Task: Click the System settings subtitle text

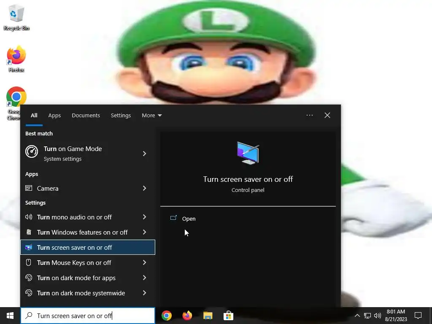Action: 62,159
